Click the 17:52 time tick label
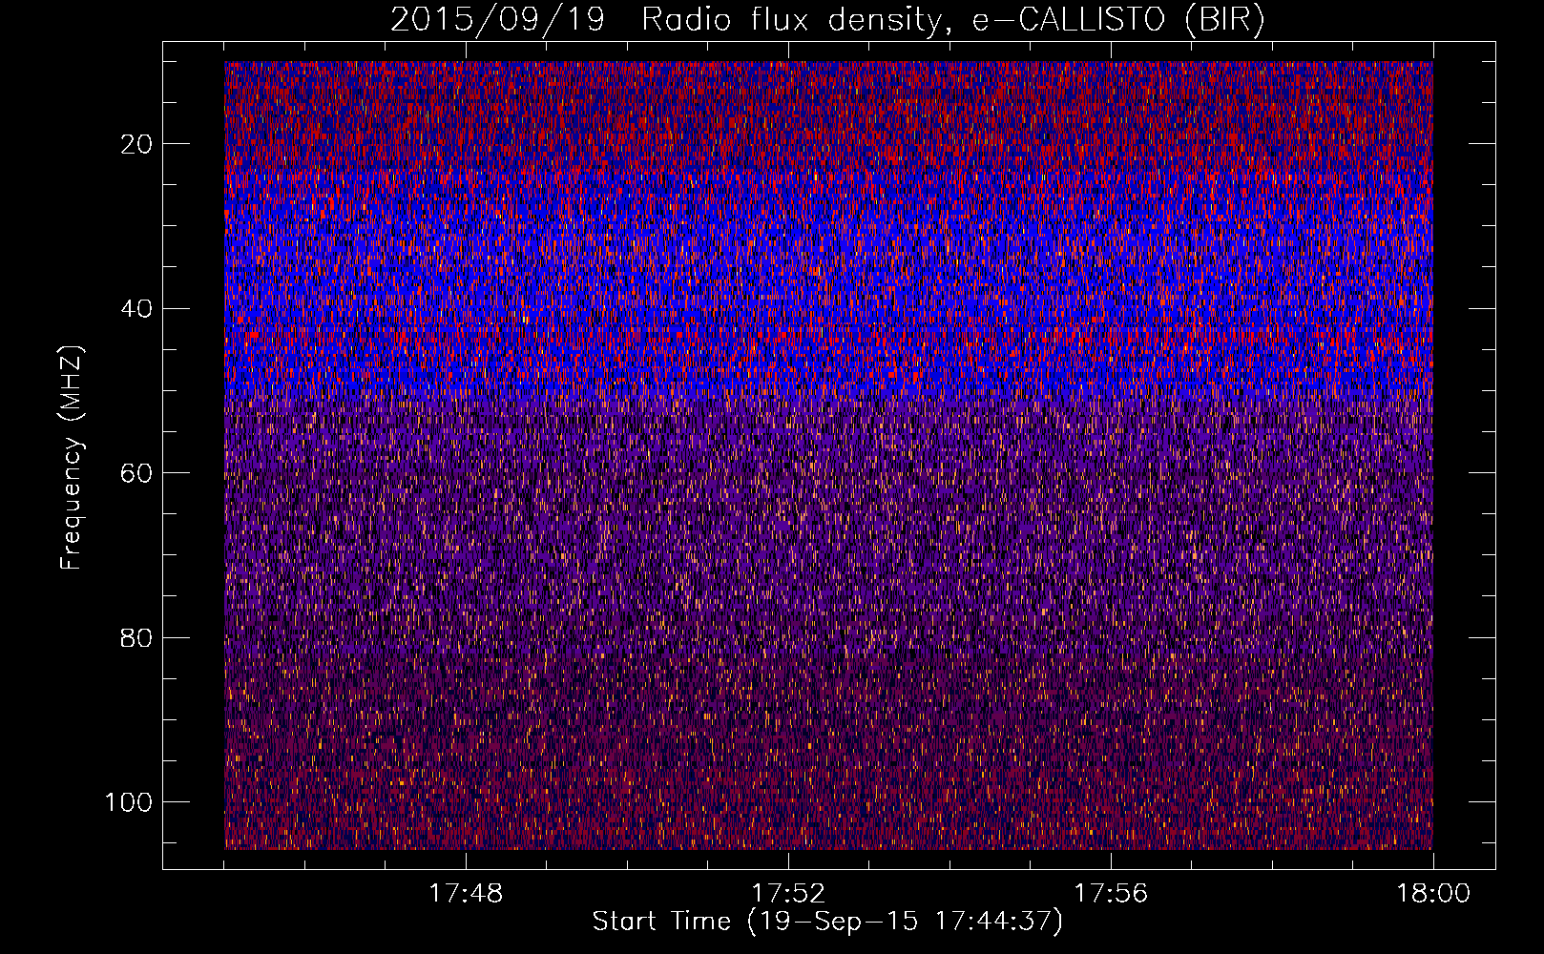 coord(788,894)
